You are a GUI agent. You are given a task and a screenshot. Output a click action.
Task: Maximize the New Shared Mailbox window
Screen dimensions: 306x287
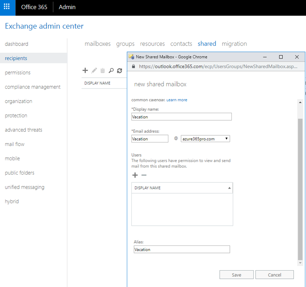(x=281, y=57)
